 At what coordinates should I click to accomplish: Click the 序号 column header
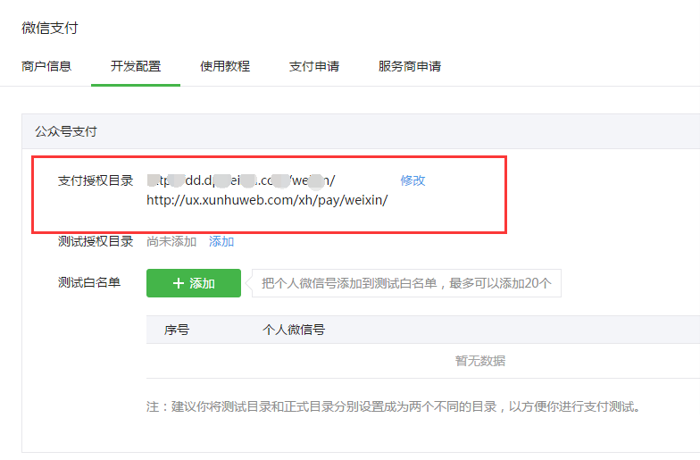pyautogui.click(x=177, y=330)
